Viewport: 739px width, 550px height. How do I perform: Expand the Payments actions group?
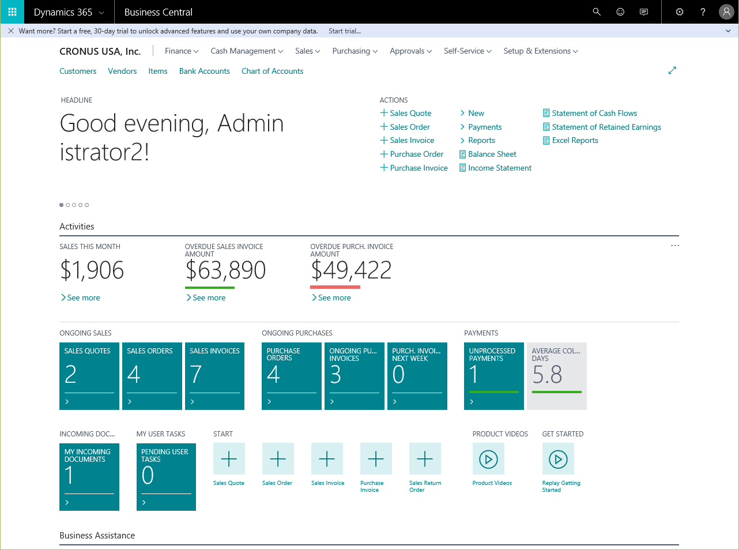[x=480, y=127]
